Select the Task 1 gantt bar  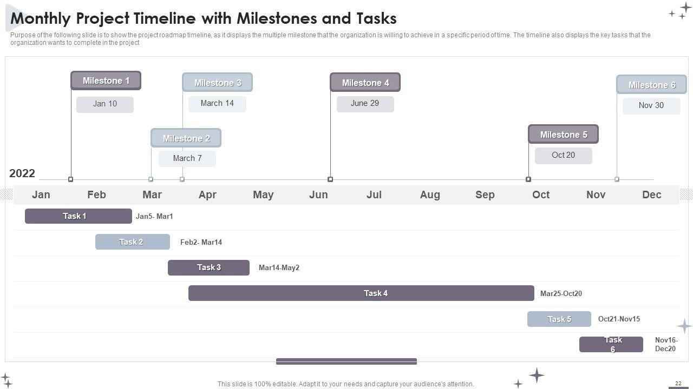click(78, 216)
